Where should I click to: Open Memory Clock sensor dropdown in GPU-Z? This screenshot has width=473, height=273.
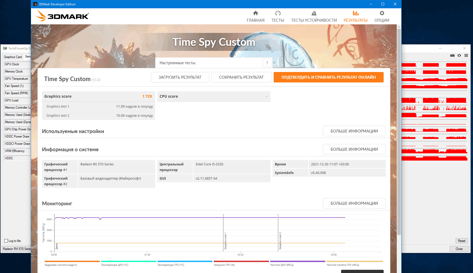[17, 71]
